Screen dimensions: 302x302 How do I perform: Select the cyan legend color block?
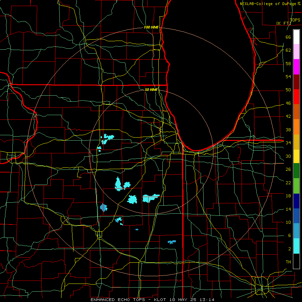[296, 246]
